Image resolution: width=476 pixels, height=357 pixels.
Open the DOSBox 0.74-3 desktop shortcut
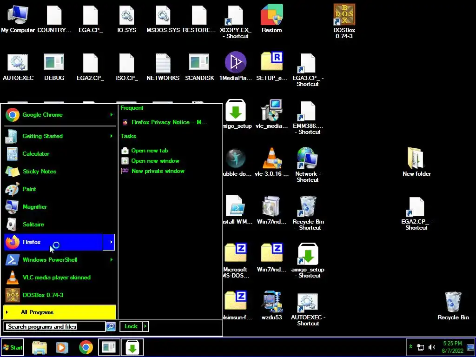point(344,21)
